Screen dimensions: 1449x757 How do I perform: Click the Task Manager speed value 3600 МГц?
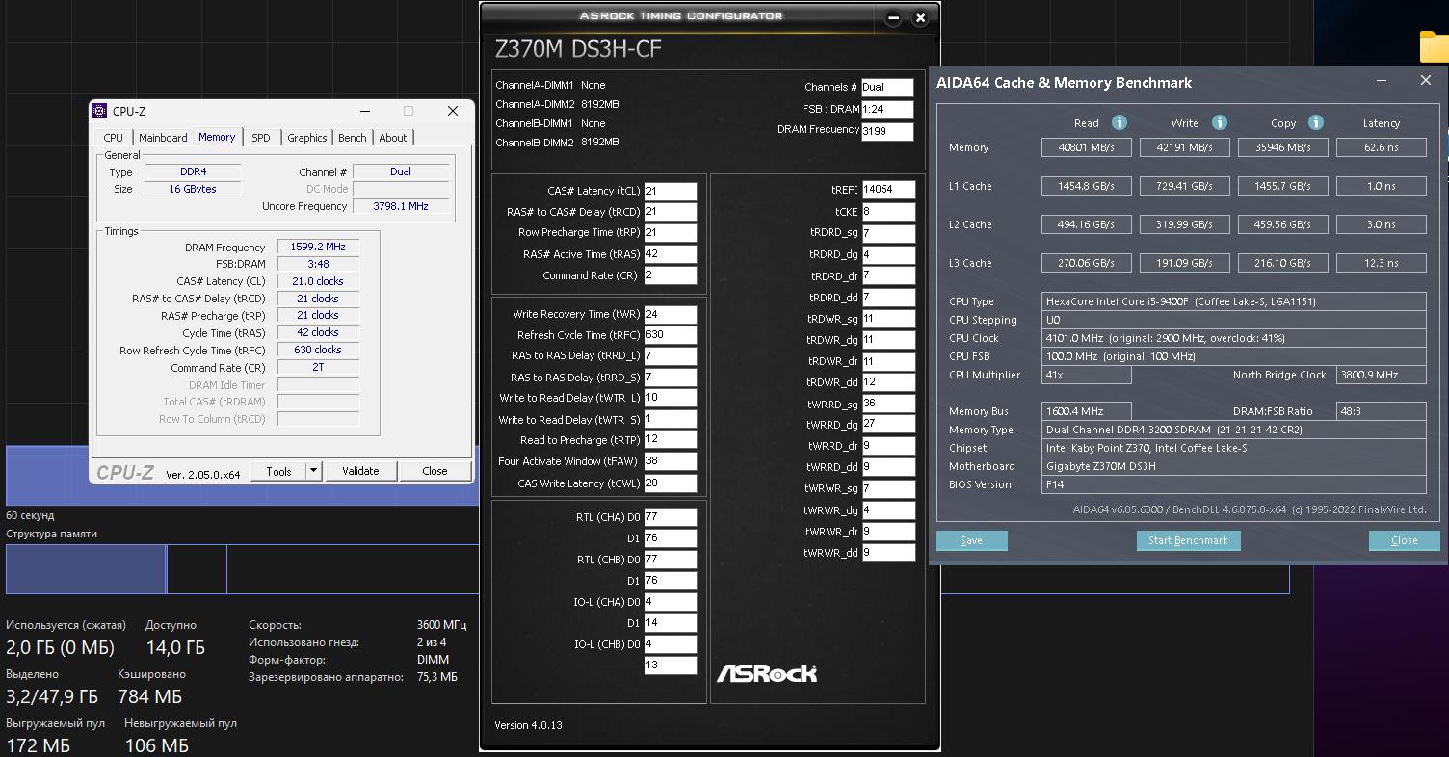tap(442, 625)
